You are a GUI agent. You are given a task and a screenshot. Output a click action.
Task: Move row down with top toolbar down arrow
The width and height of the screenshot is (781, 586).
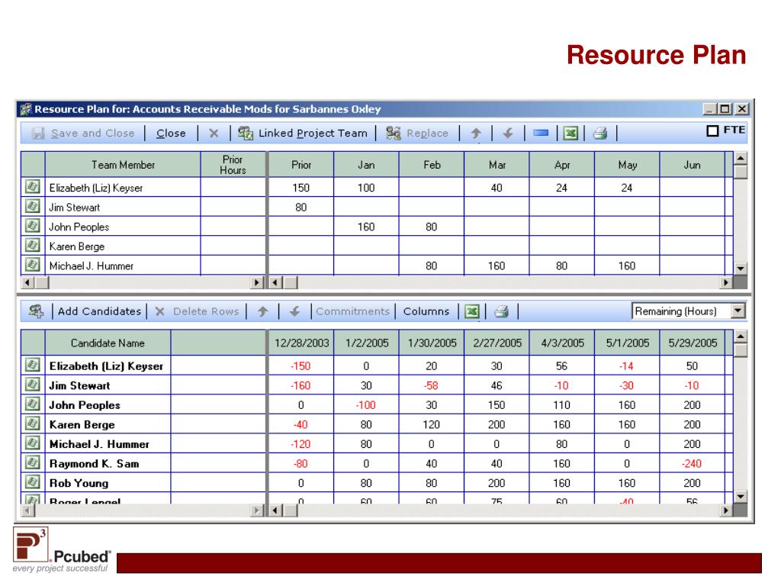pyautogui.click(x=508, y=133)
